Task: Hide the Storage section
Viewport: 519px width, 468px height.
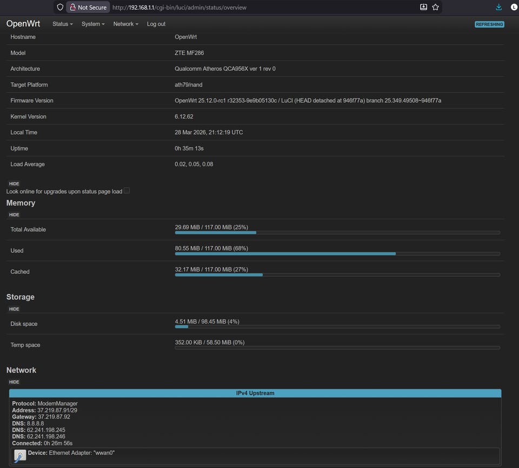Action: pos(14,309)
